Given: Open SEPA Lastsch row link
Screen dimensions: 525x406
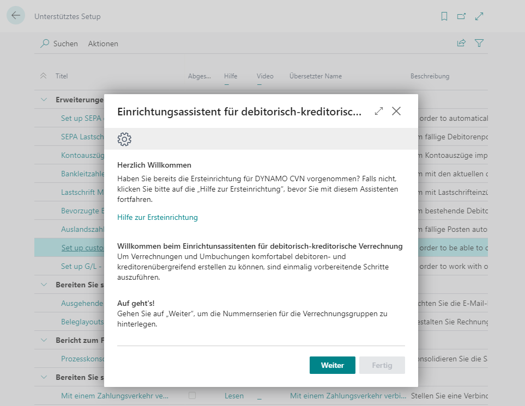Looking at the screenshot, I should [x=82, y=137].
